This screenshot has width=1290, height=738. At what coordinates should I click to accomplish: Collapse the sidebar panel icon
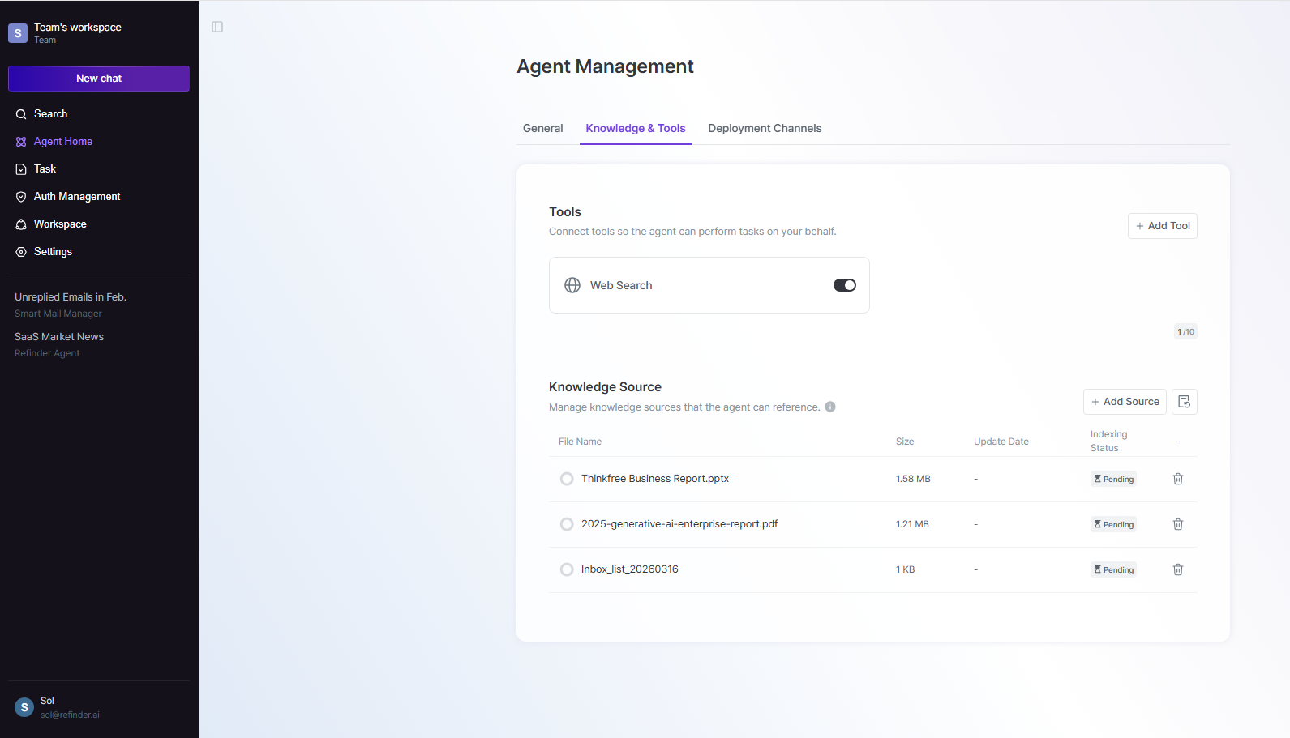point(217,27)
